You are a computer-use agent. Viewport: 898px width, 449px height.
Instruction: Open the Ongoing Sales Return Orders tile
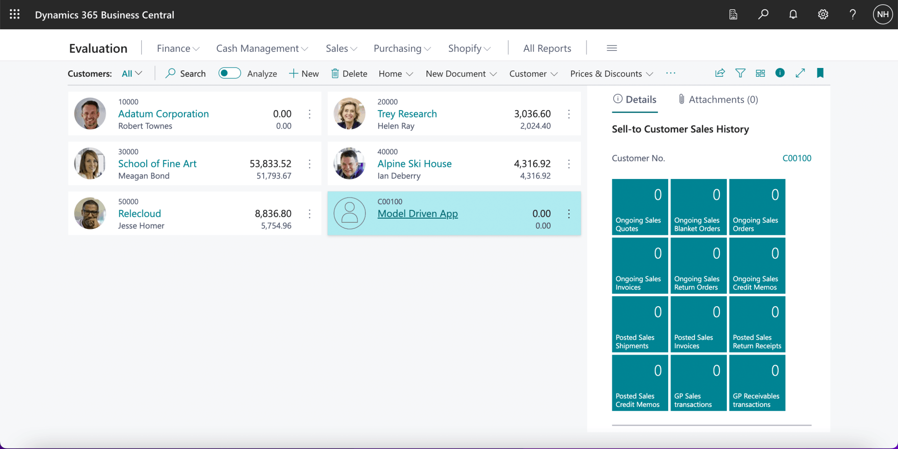(x=698, y=266)
